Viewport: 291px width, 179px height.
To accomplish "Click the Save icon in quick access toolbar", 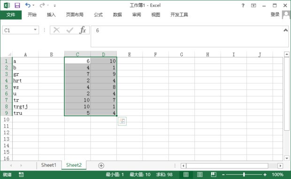I will click(17, 5).
